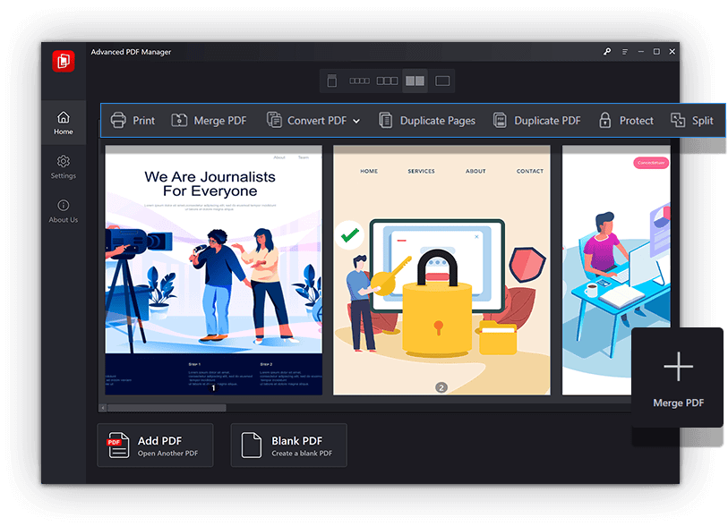Image resolution: width=728 pixels, height=526 pixels.
Task: Select the Merge PDF toolbar tool
Action: [209, 121]
